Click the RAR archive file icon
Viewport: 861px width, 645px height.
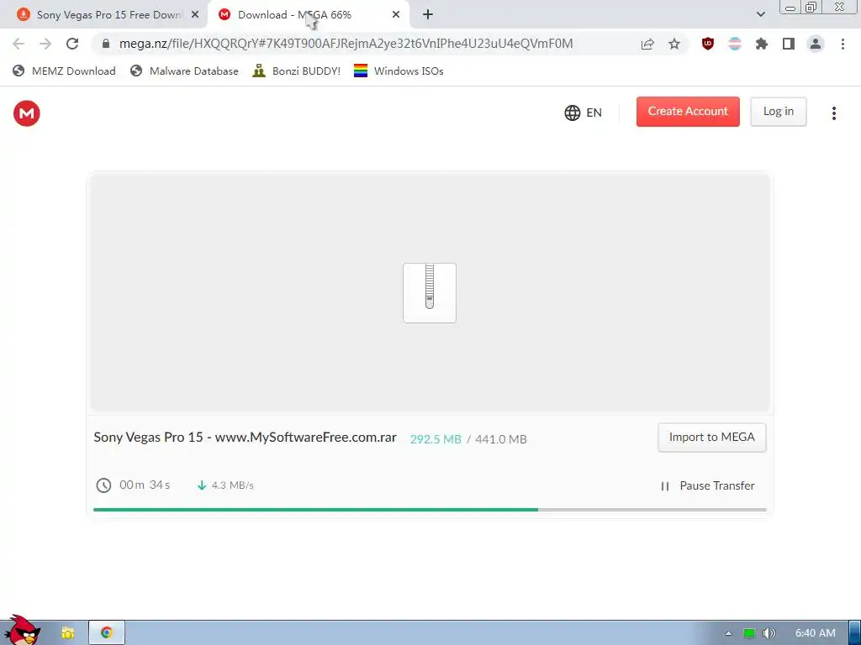click(x=430, y=293)
